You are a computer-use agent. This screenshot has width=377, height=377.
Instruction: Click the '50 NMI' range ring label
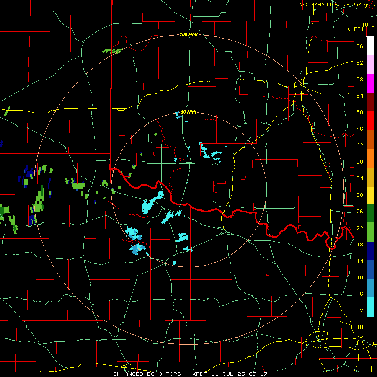188,112
